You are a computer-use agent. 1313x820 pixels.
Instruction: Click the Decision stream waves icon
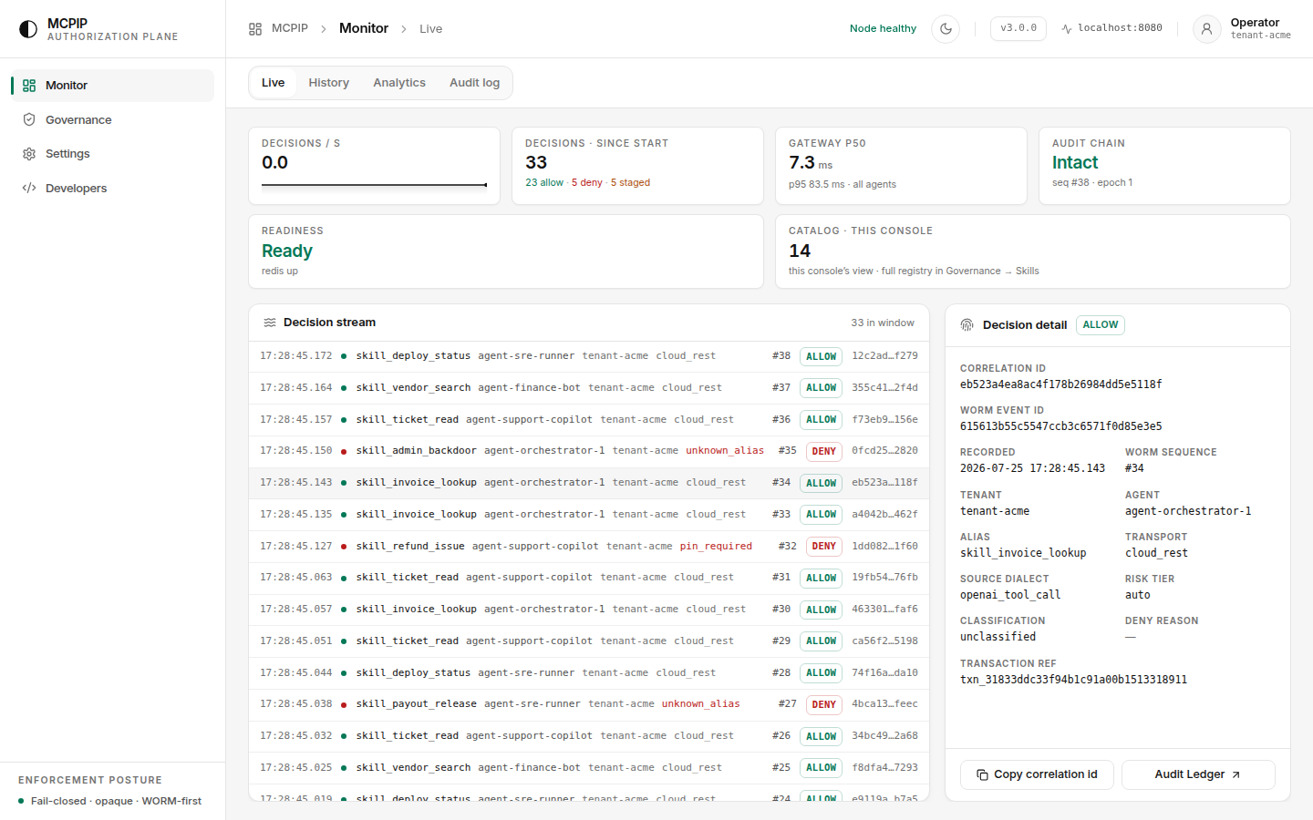click(270, 323)
